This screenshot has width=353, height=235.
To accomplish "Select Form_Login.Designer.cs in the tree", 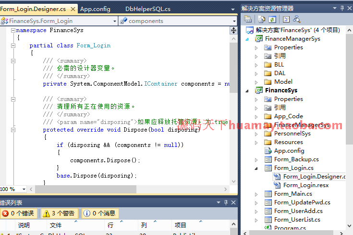I will [x=314, y=177].
